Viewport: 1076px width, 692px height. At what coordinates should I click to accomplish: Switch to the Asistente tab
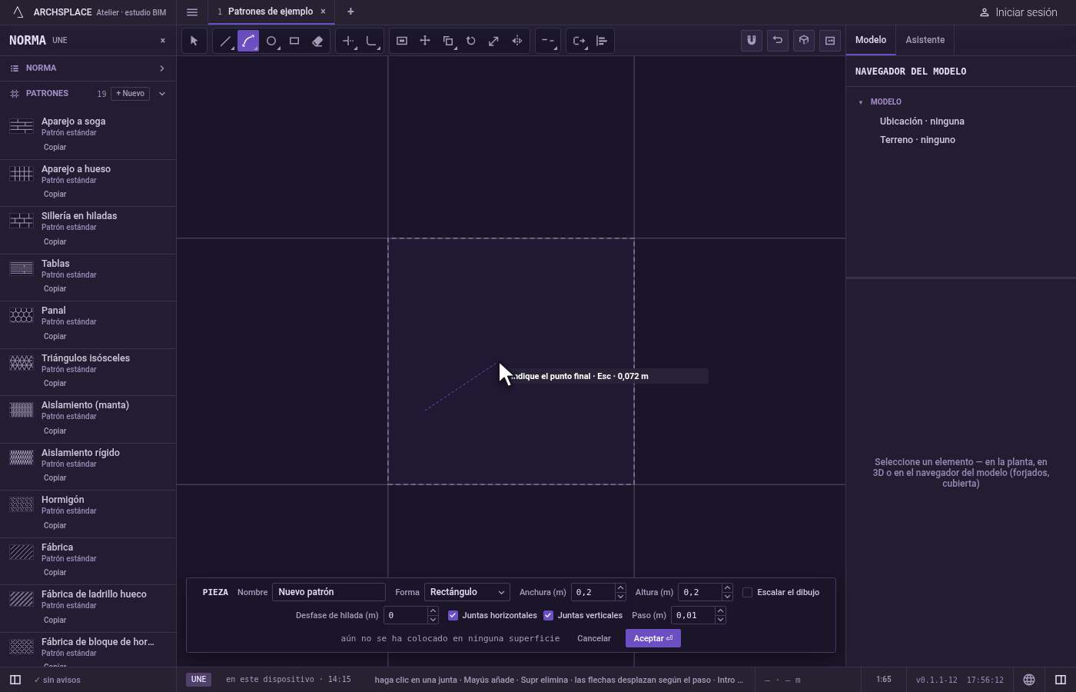tap(925, 40)
